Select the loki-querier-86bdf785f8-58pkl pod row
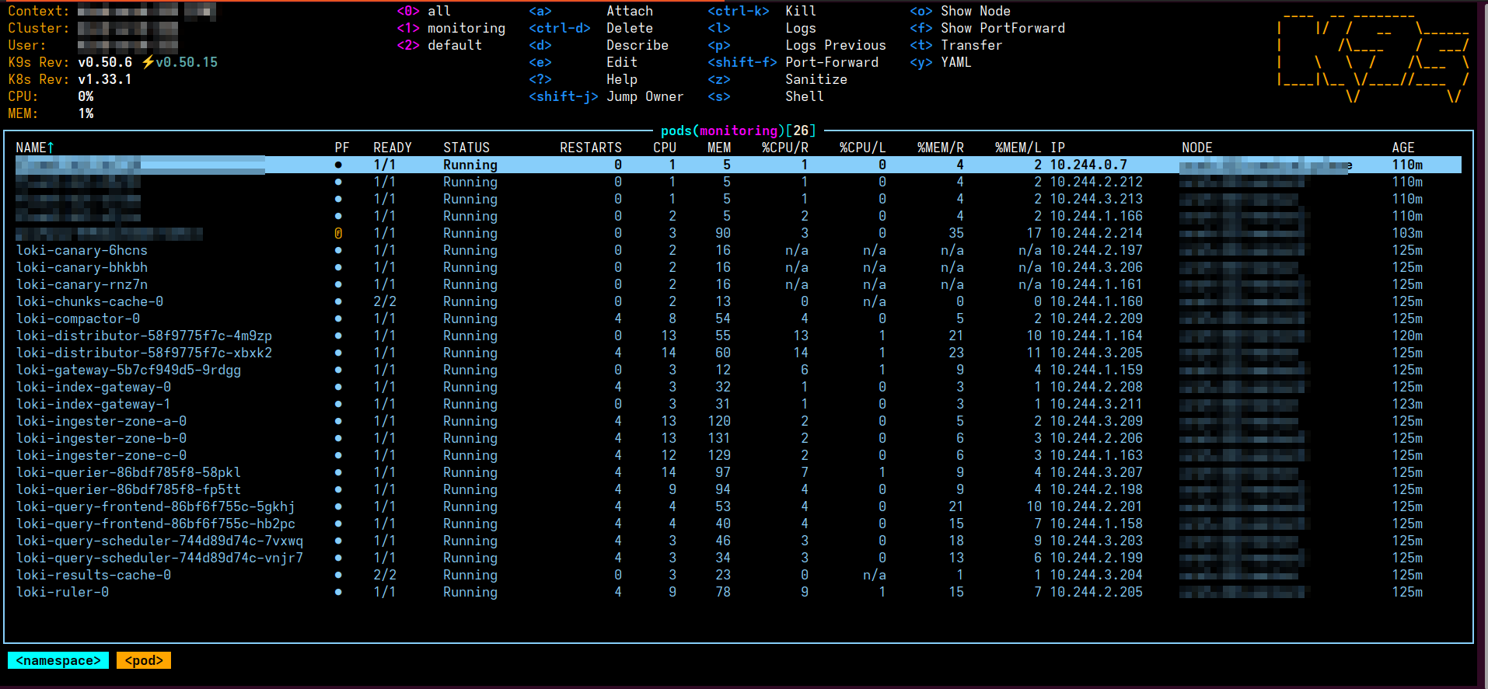Image resolution: width=1488 pixels, height=689 pixels. pyautogui.click(x=129, y=472)
